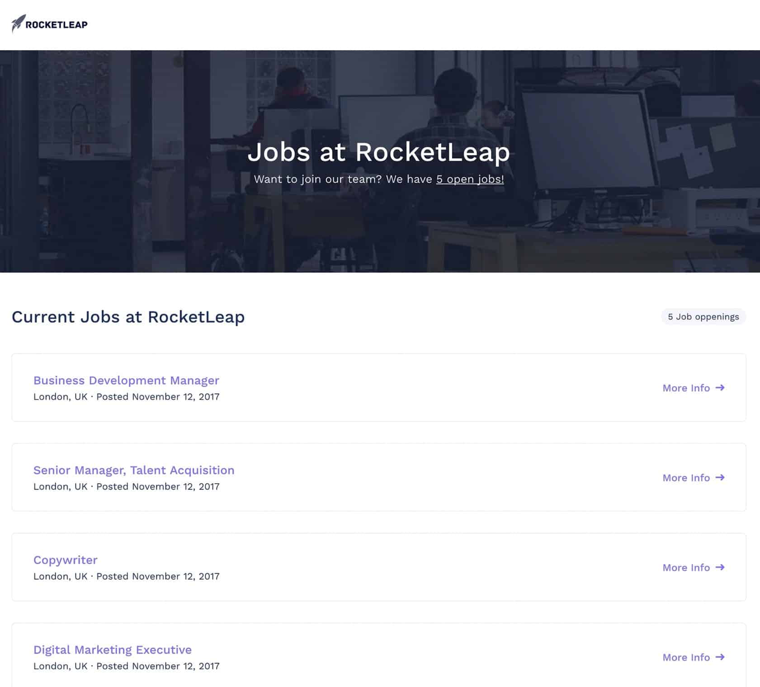Open the Business Development Manager job title
The image size is (760, 687).
tap(126, 381)
